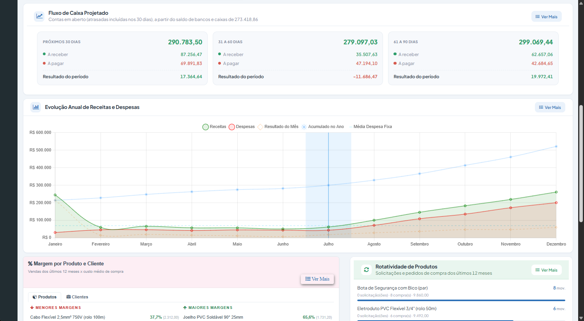Select the Produtos tab

tap(44, 297)
